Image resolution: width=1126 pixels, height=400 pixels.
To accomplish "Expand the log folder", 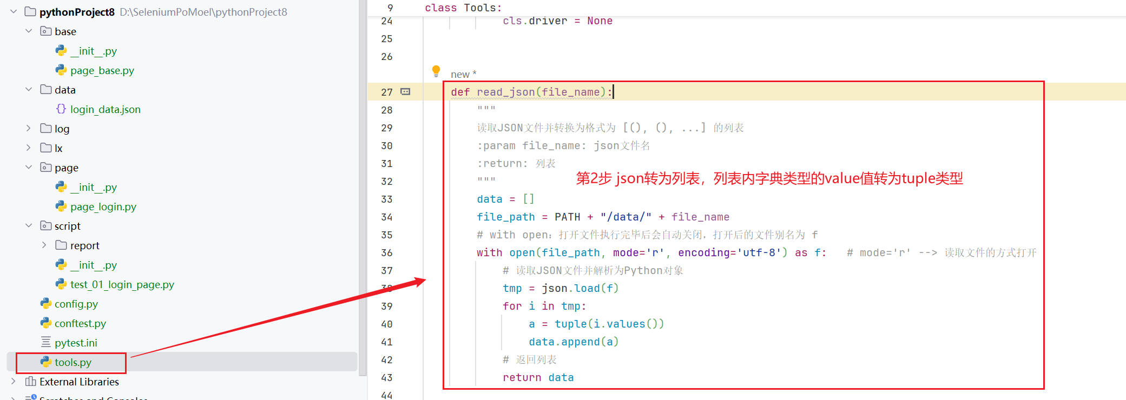I will click(29, 129).
